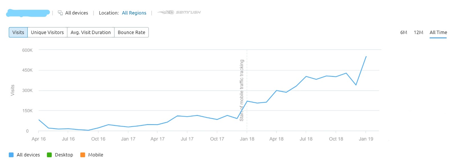Select the Visits metric tab
Screen dimensions: 456x168
[18, 32]
